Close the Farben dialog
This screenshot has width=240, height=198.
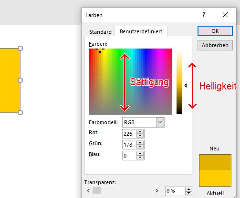click(x=225, y=15)
